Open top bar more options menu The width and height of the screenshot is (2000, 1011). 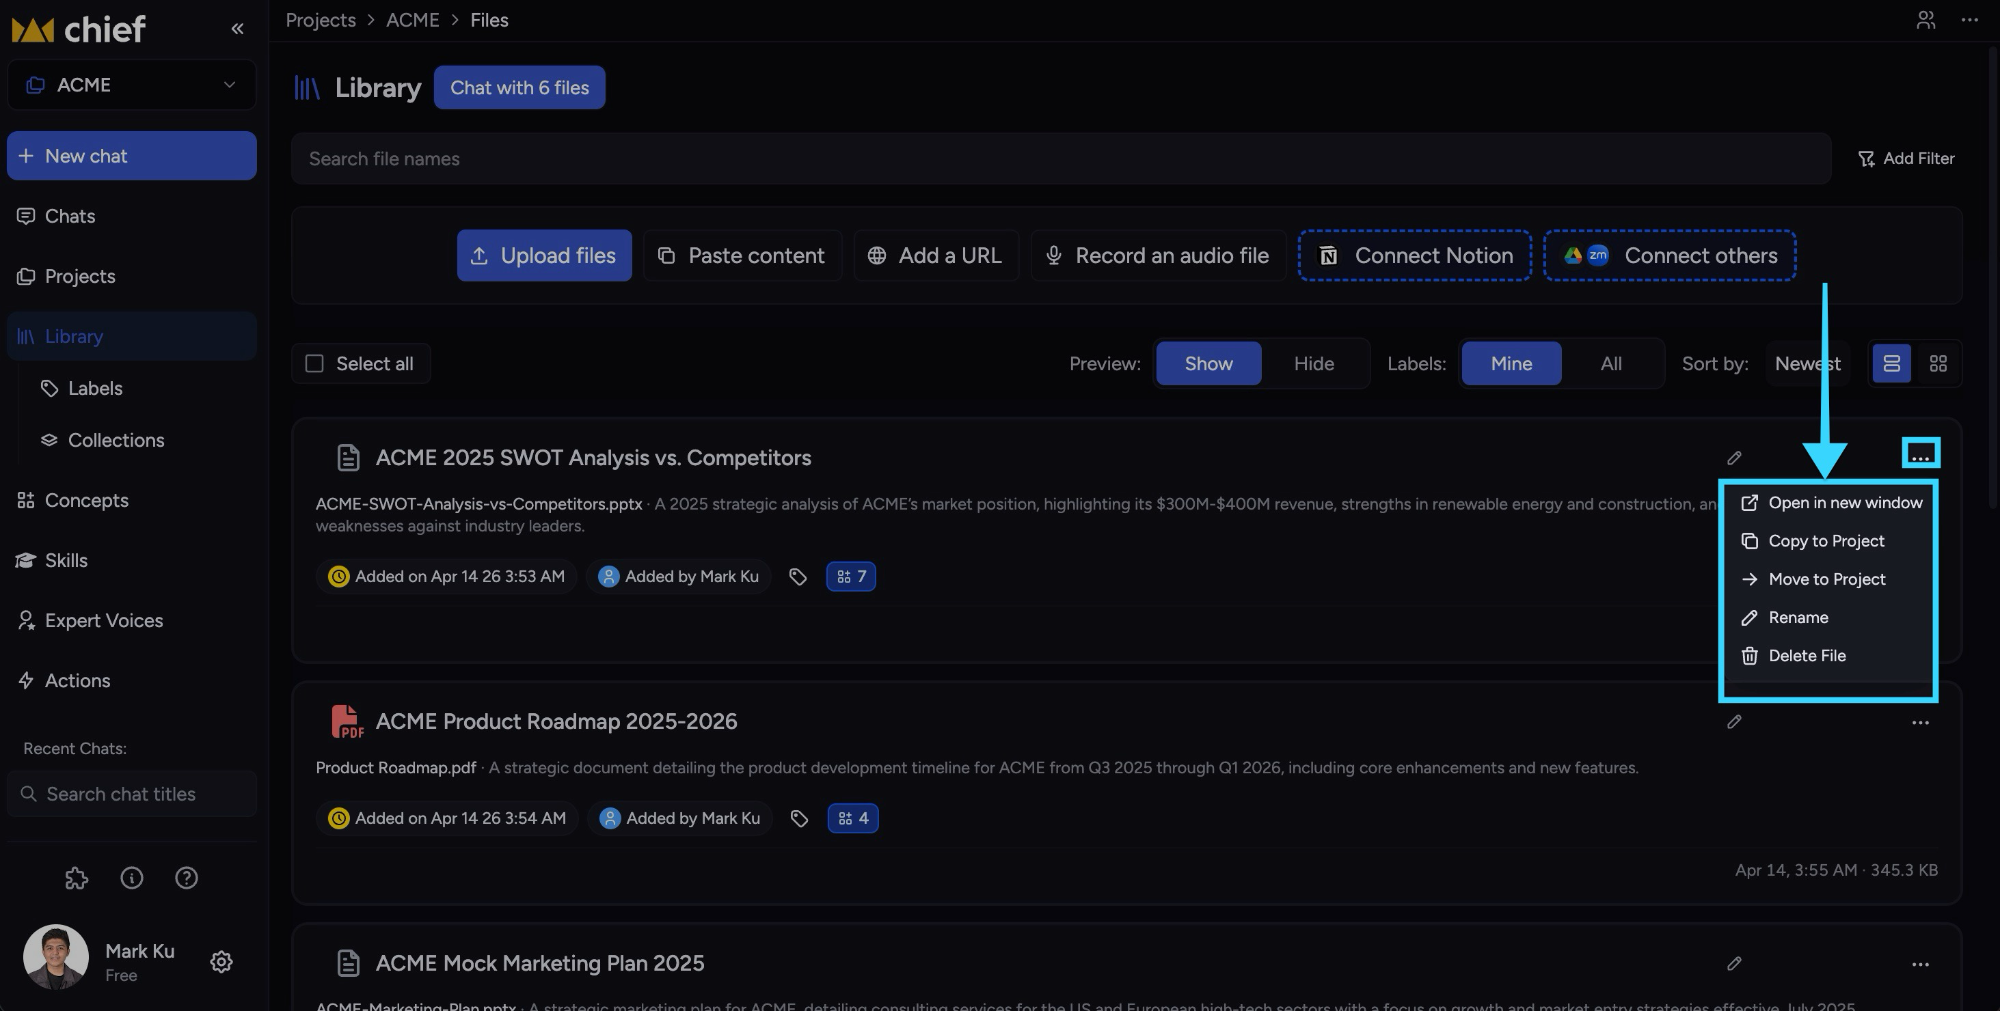pyautogui.click(x=1970, y=20)
